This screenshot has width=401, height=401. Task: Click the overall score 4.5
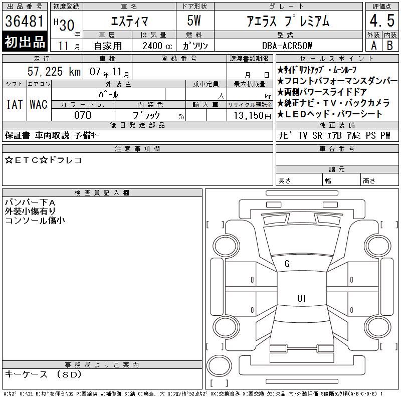[382, 21]
